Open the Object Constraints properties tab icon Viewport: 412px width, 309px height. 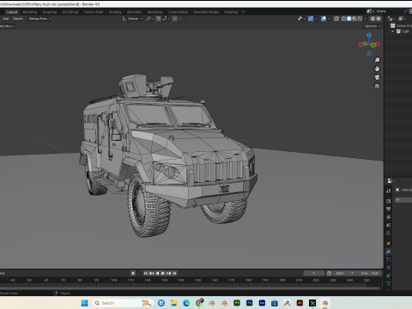[x=389, y=276]
